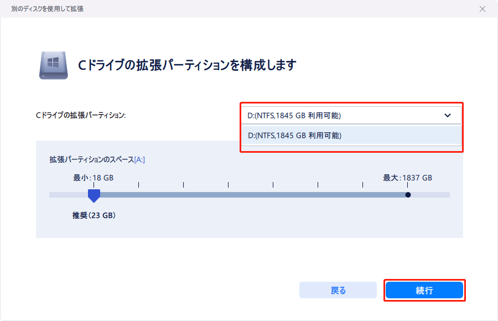Click the 最大: 1837 GB label
The height and width of the screenshot is (321, 498).
[407, 178]
